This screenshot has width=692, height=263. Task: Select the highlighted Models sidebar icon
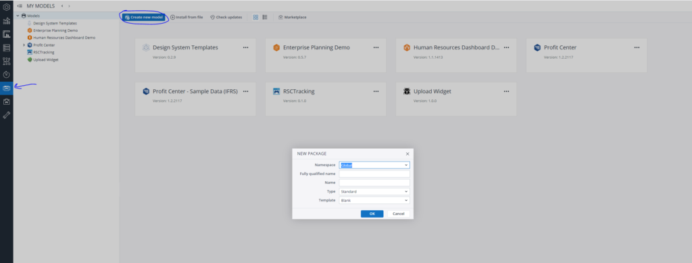7,89
